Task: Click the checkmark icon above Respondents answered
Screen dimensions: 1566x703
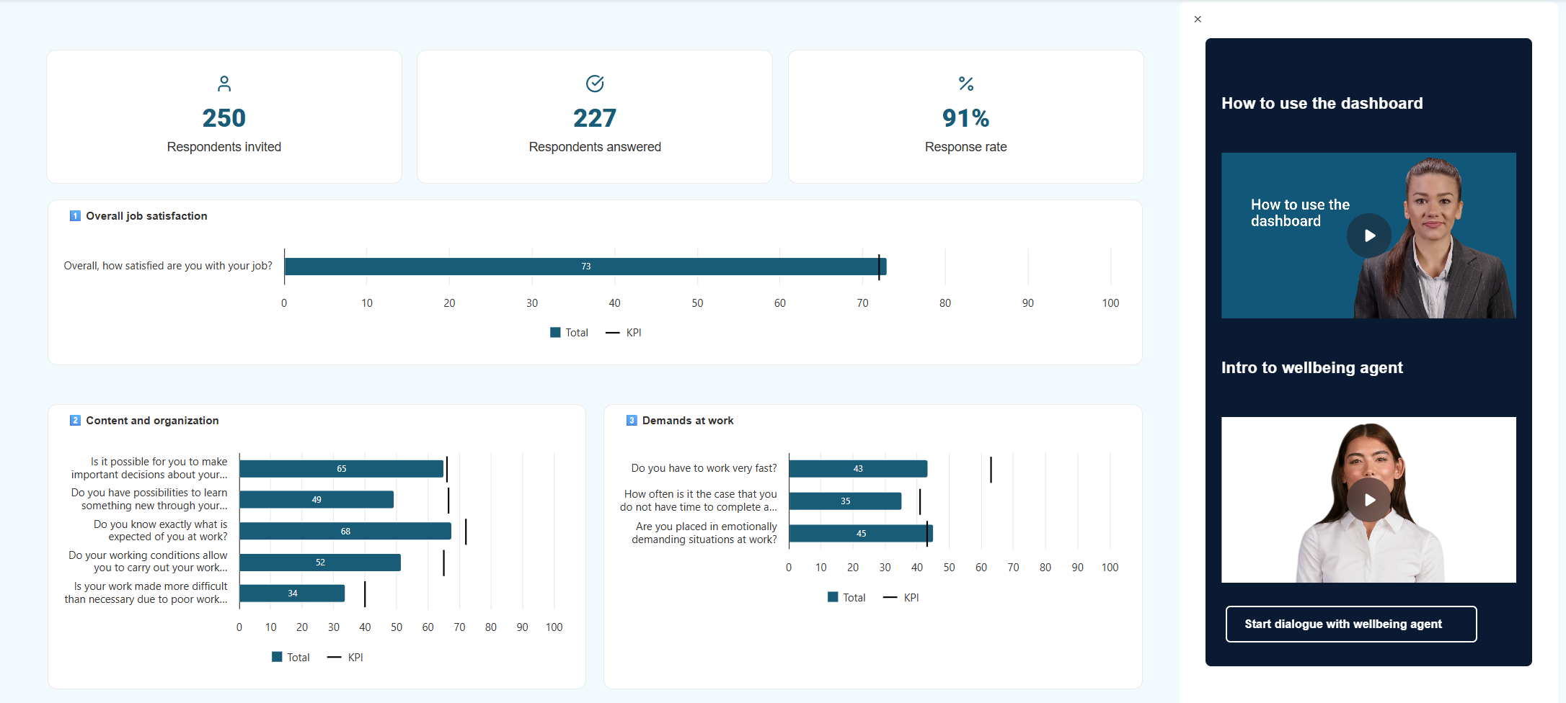Action: coord(594,84)
